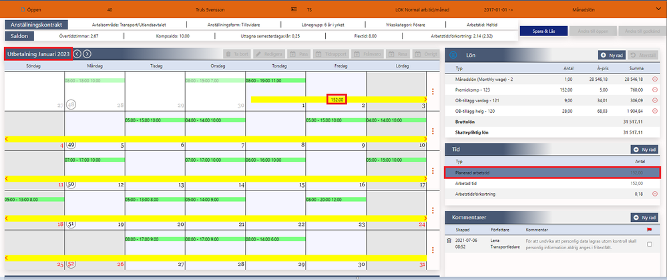Add a Ny rad in the Lön panel
Viewport: 667px width, 280px height.
612,55
